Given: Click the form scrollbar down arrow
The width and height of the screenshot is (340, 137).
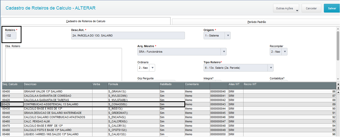Looking at the screenshot, I should (x=338, y=79).
